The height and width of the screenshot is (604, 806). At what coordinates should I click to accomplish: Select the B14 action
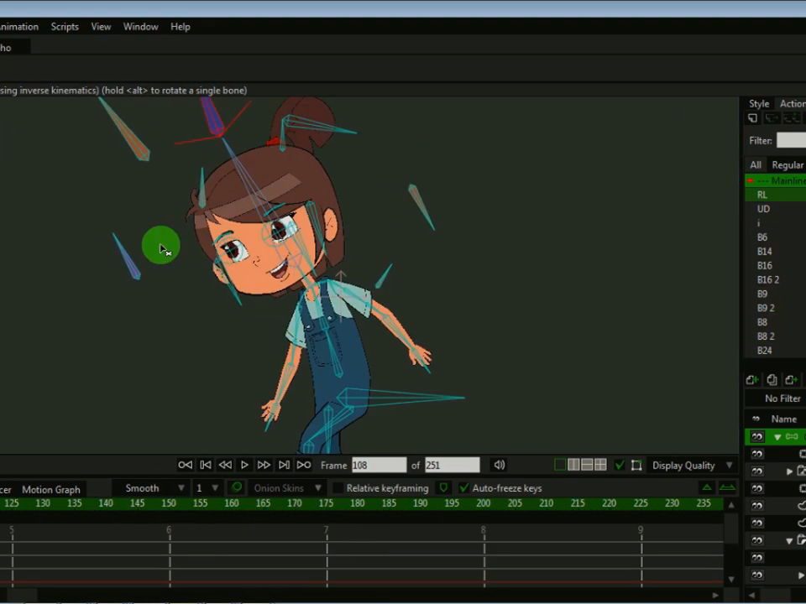pyautogui.click(x=775, y=251)
